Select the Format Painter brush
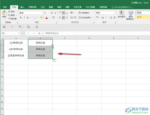 9,19
